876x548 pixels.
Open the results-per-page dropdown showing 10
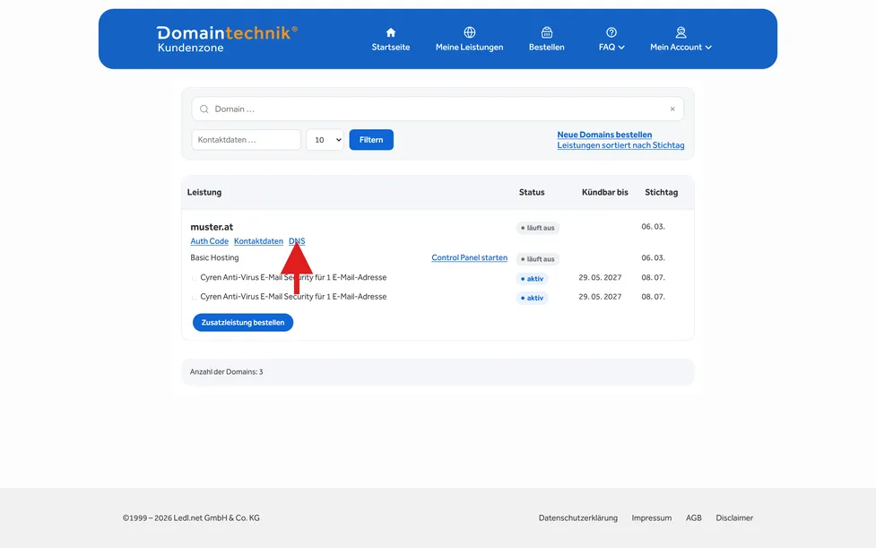[325, 140]
